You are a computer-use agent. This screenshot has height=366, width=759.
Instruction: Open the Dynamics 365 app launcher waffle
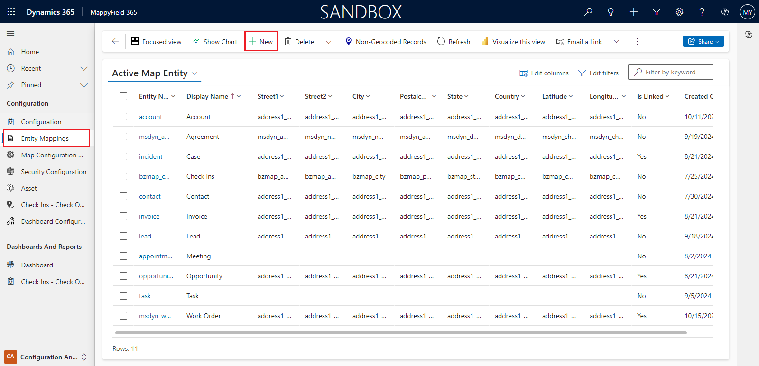pos(11,12)
